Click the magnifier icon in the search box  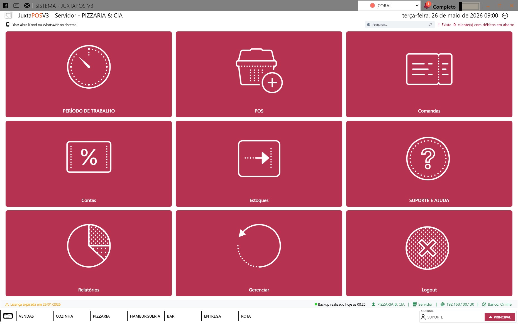(430, 25)
